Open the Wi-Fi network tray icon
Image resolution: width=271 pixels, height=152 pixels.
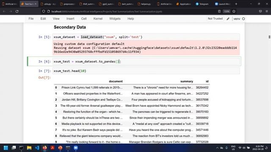coord(240,148)
